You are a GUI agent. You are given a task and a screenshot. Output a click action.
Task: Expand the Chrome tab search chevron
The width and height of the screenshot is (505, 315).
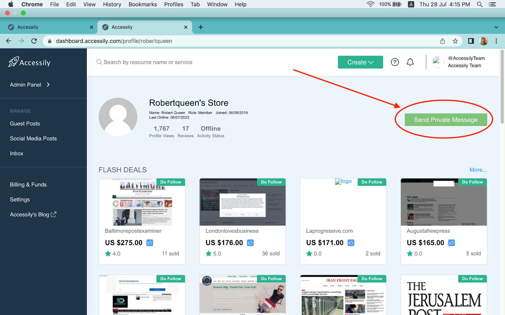[x=496, y=27]
